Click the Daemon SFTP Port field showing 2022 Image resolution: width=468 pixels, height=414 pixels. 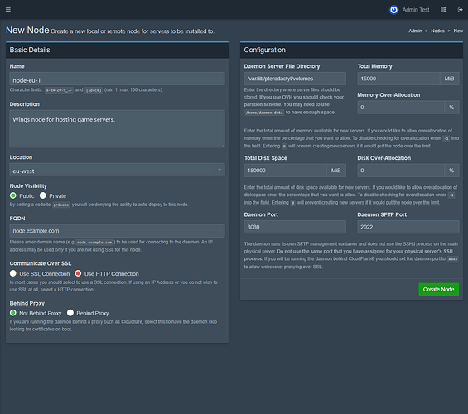coord(408,227)
